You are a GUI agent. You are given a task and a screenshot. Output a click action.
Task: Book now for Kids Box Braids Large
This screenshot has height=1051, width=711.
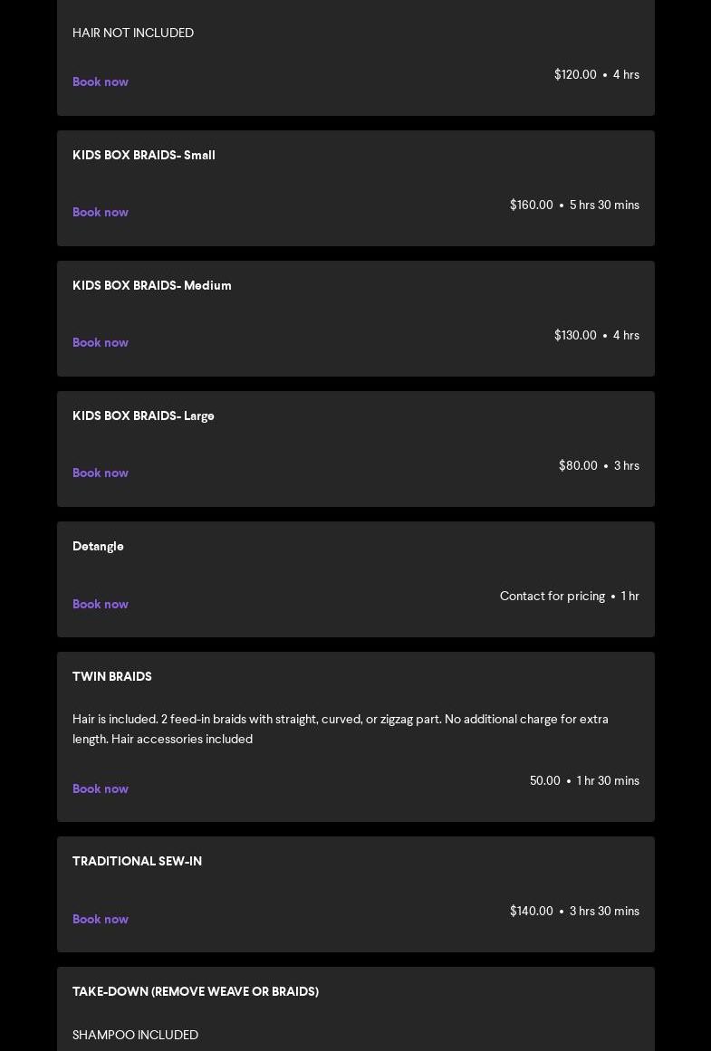(x=100, y=473)
